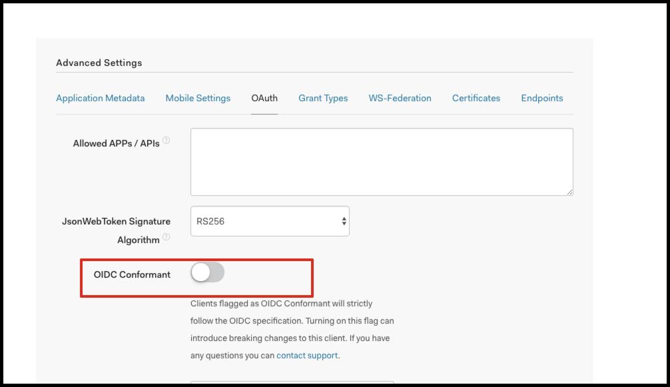Focus the Allowed APPs / APIs text area
670x387 pixels.
(381, 162)
